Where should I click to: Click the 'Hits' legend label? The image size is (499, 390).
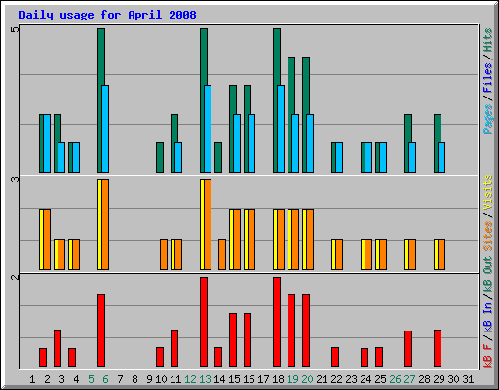[487, 40]
